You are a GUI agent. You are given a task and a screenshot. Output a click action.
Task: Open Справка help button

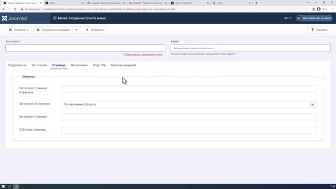click(319, 30)
